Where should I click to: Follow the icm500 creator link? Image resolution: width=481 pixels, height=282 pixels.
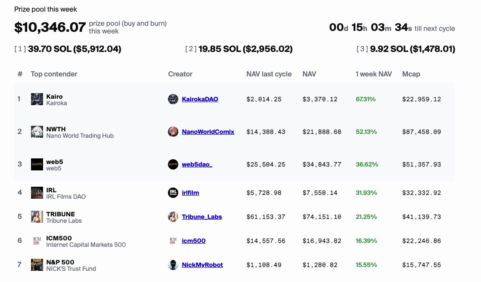(x=194, y=241)
